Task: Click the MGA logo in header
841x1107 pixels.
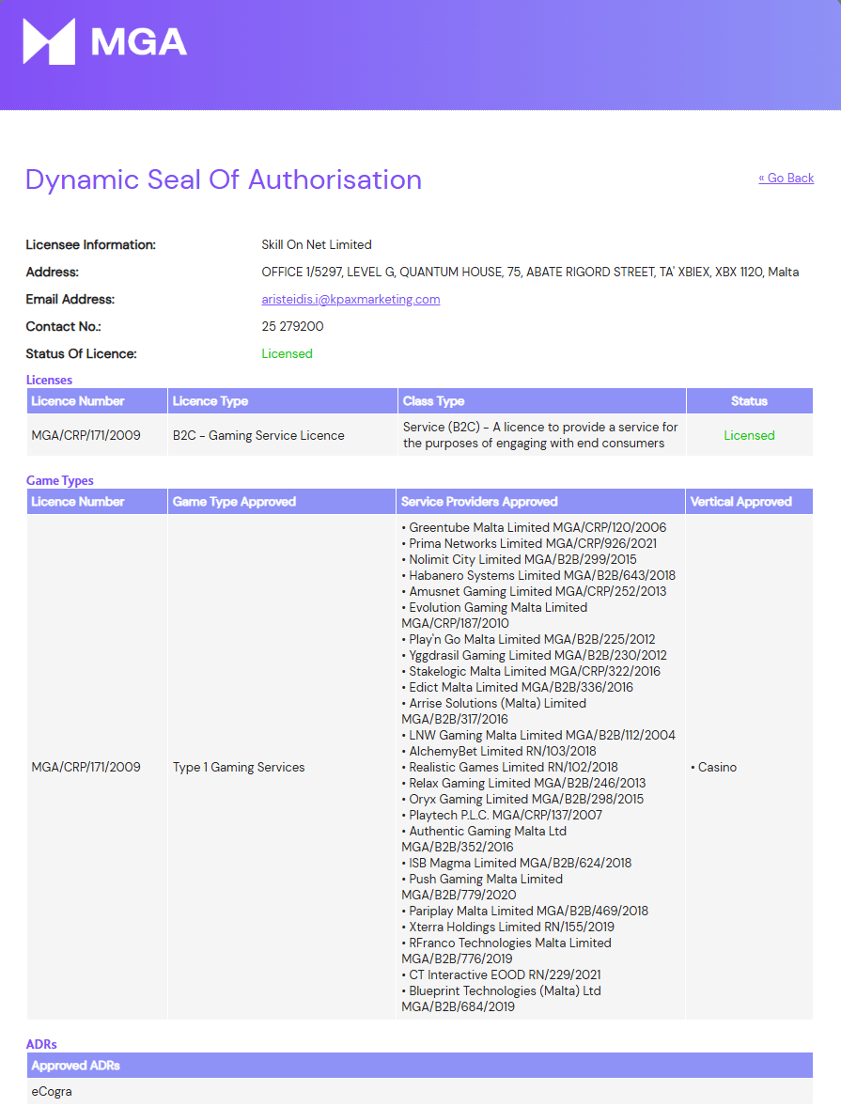Action: [x=104, y=42]
